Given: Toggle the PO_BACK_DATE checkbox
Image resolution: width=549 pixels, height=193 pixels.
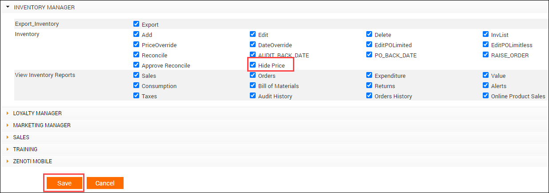Looking at the screenshot, I should click(369, 55).
